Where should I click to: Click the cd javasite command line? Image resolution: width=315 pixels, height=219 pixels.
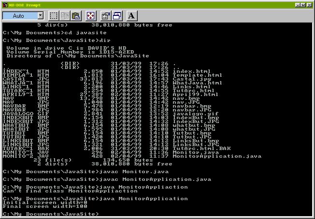pyautogui.click(x=55, y=32)
